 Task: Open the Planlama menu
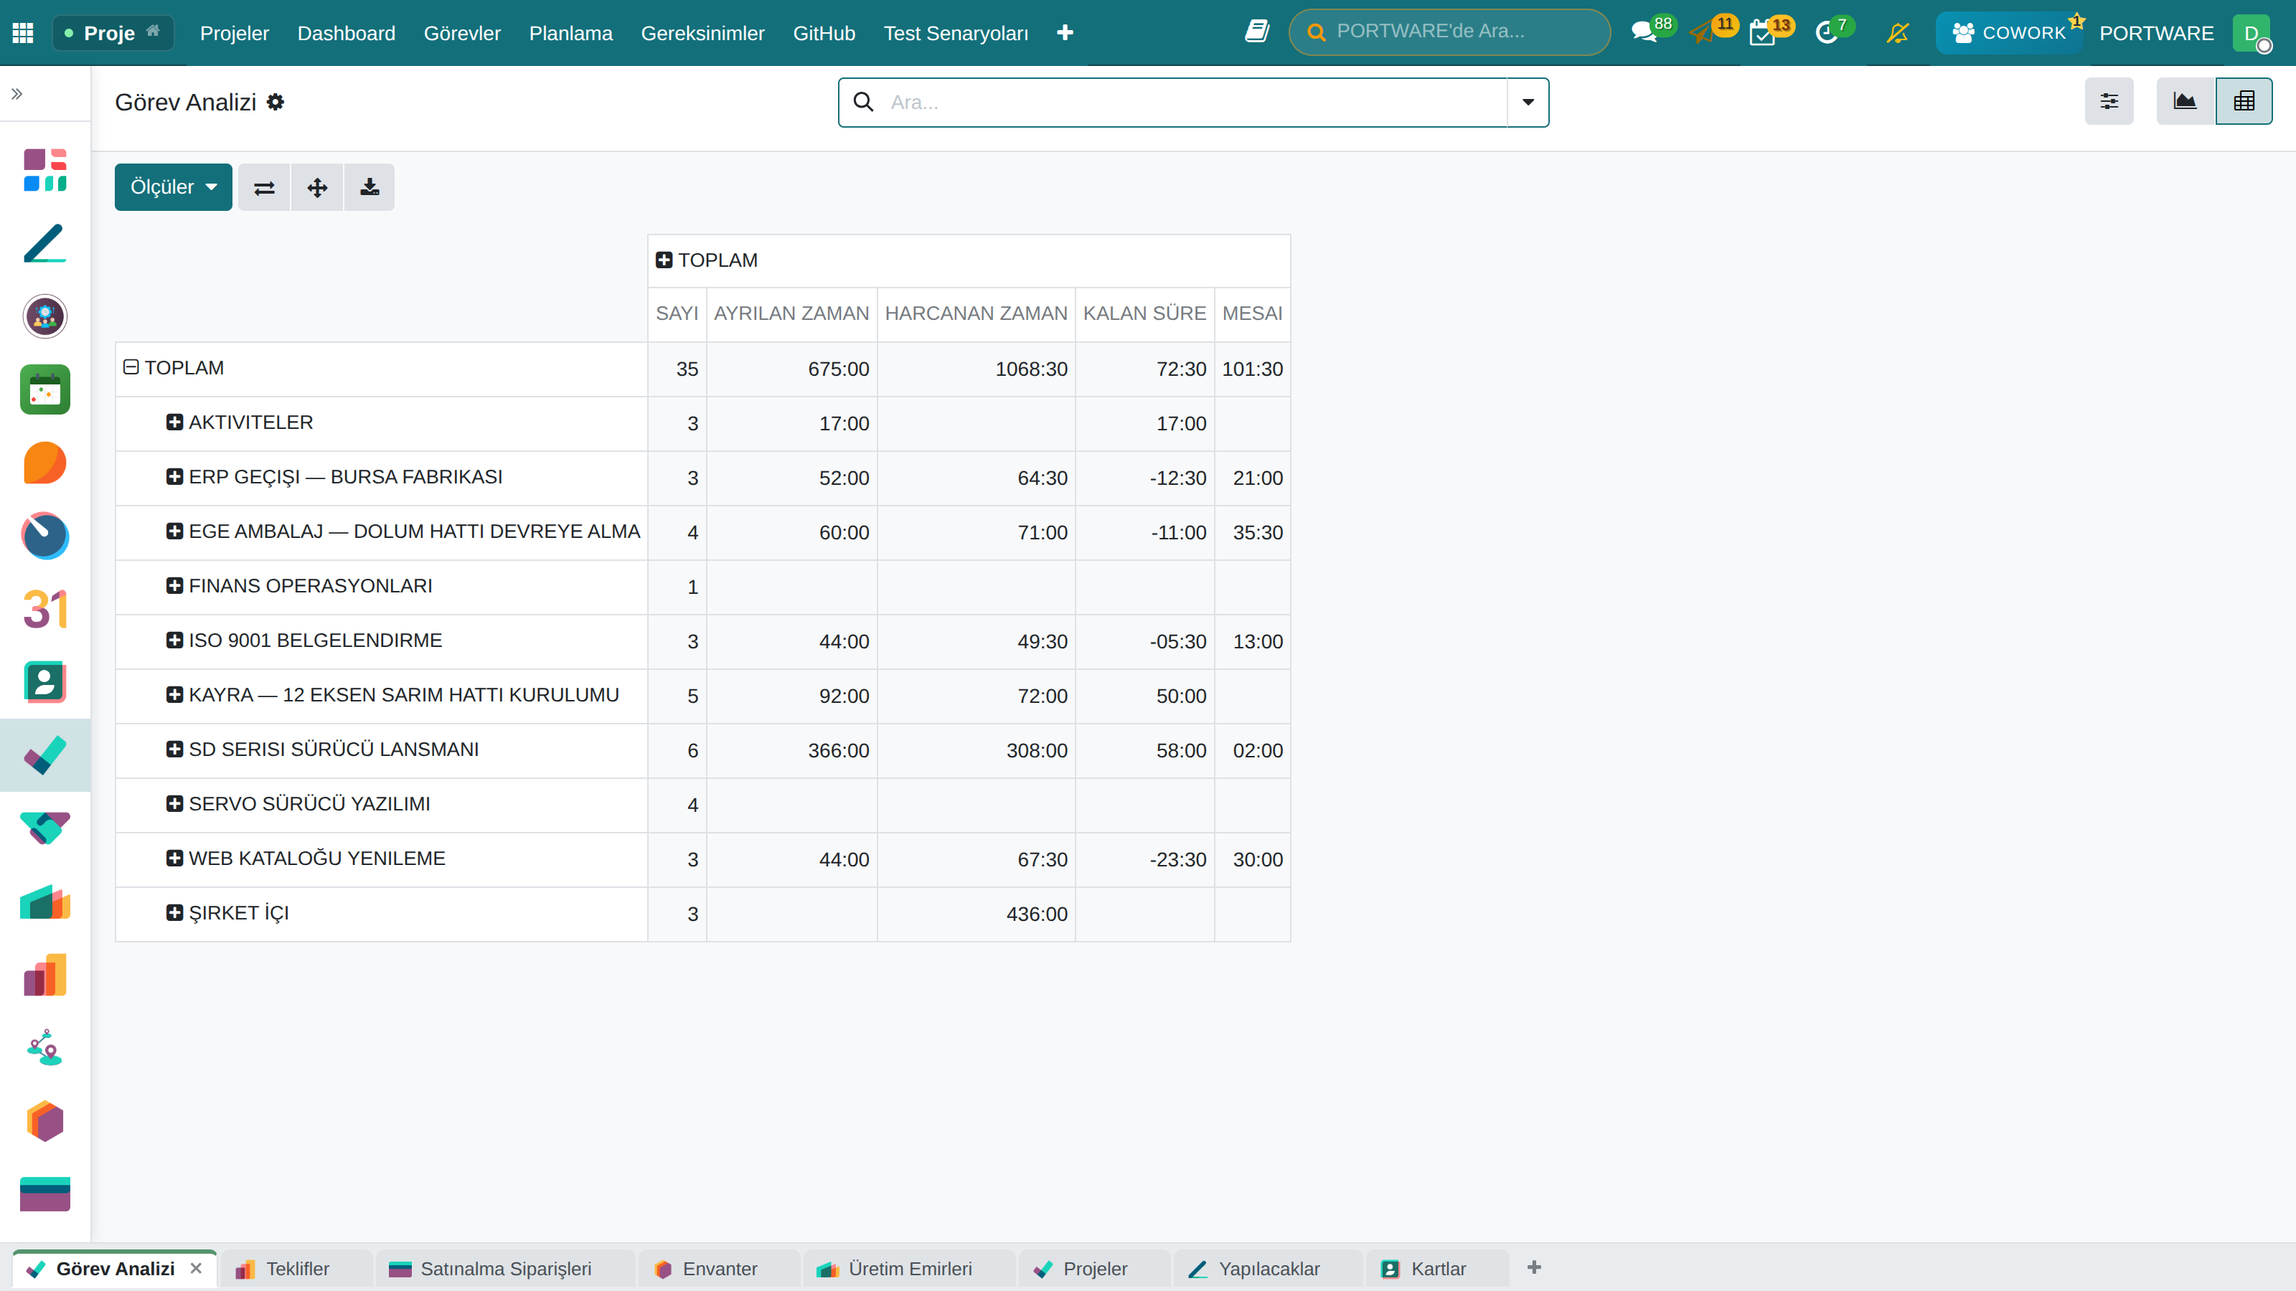570,33
